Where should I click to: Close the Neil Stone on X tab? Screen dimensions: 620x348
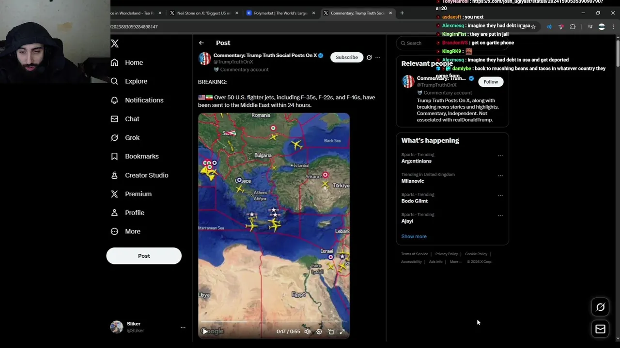click(237, 13)
